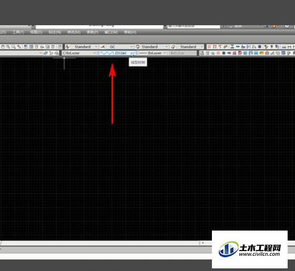This screenshot has height=271, width=295.
Task: Select the Zoom Window tool
Action: pyautogui.click(x=14, y=47)
